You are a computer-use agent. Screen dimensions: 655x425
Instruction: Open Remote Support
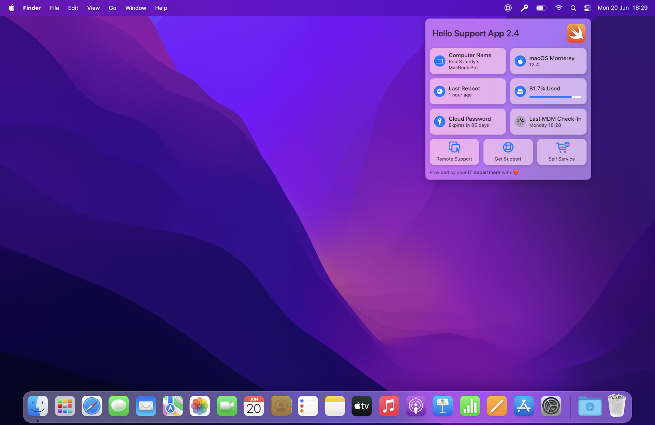(x=454, y=152)
